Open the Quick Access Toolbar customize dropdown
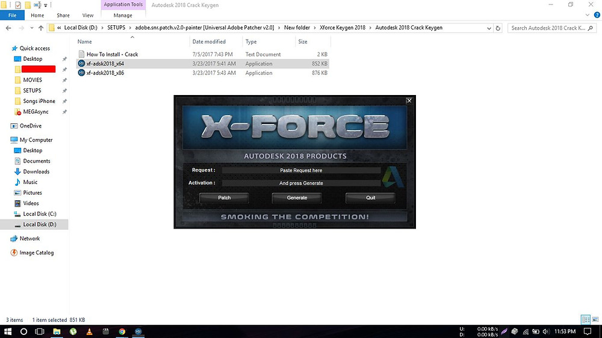This screenshot has width=602, height=338. [x=46, y=5]
